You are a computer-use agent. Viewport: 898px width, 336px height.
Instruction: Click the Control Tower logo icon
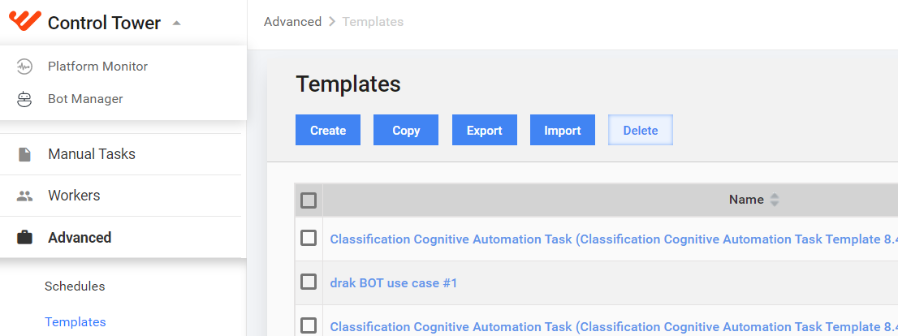25,22
